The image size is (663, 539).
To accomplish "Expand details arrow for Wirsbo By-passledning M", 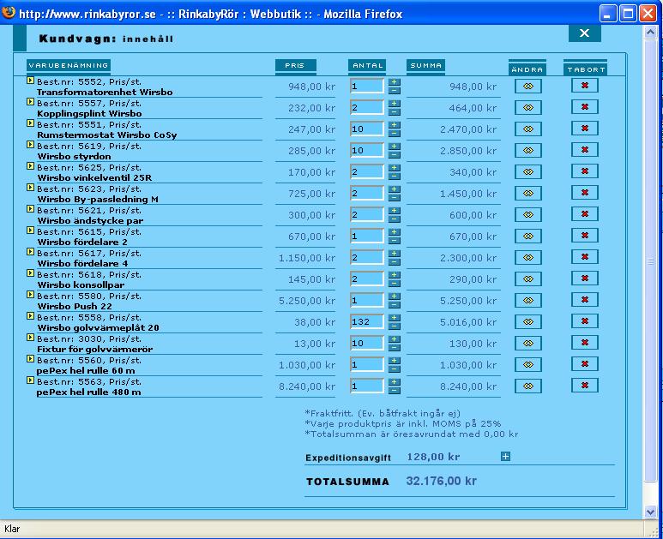I will point(30,187).
